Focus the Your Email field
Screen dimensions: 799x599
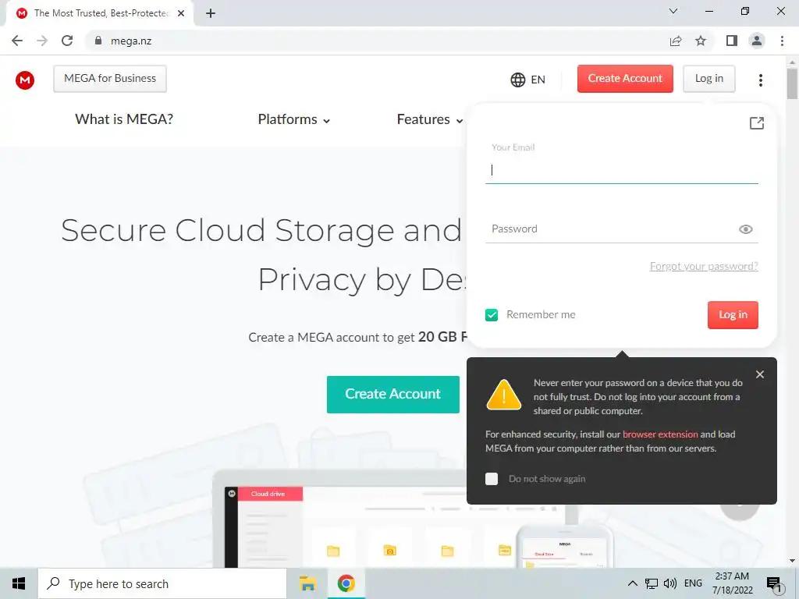(622, 170)
